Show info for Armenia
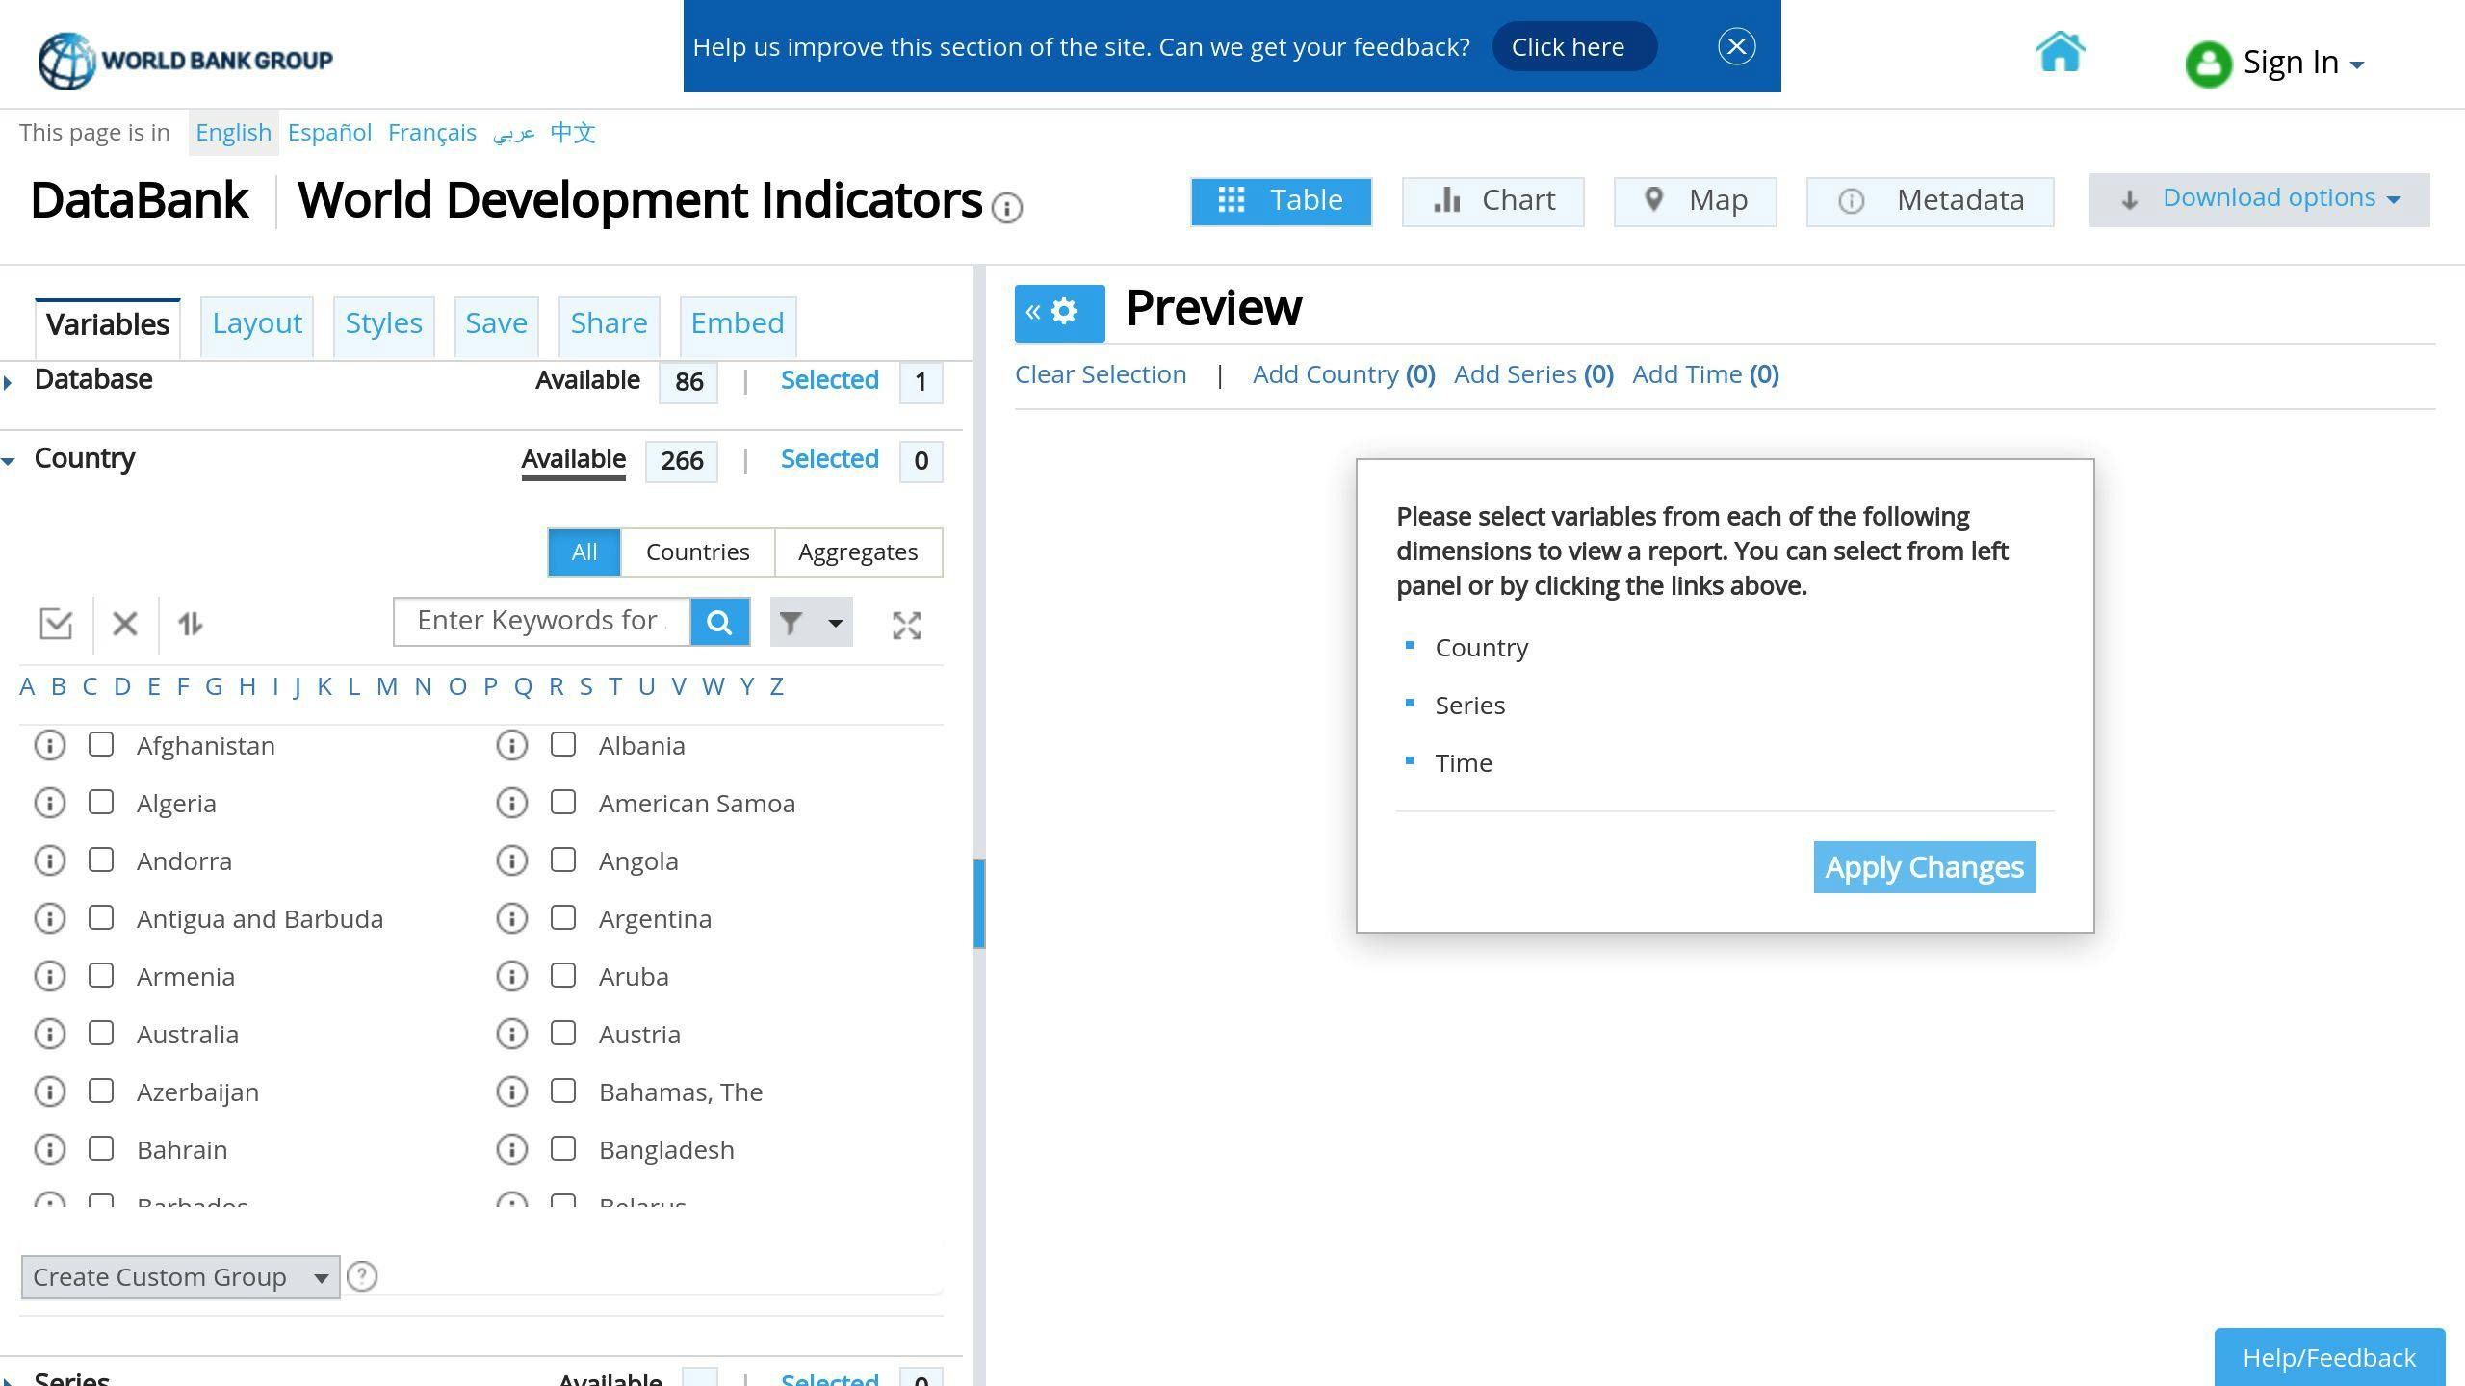Screen dimensions: 2465x1386 [50, 976]
